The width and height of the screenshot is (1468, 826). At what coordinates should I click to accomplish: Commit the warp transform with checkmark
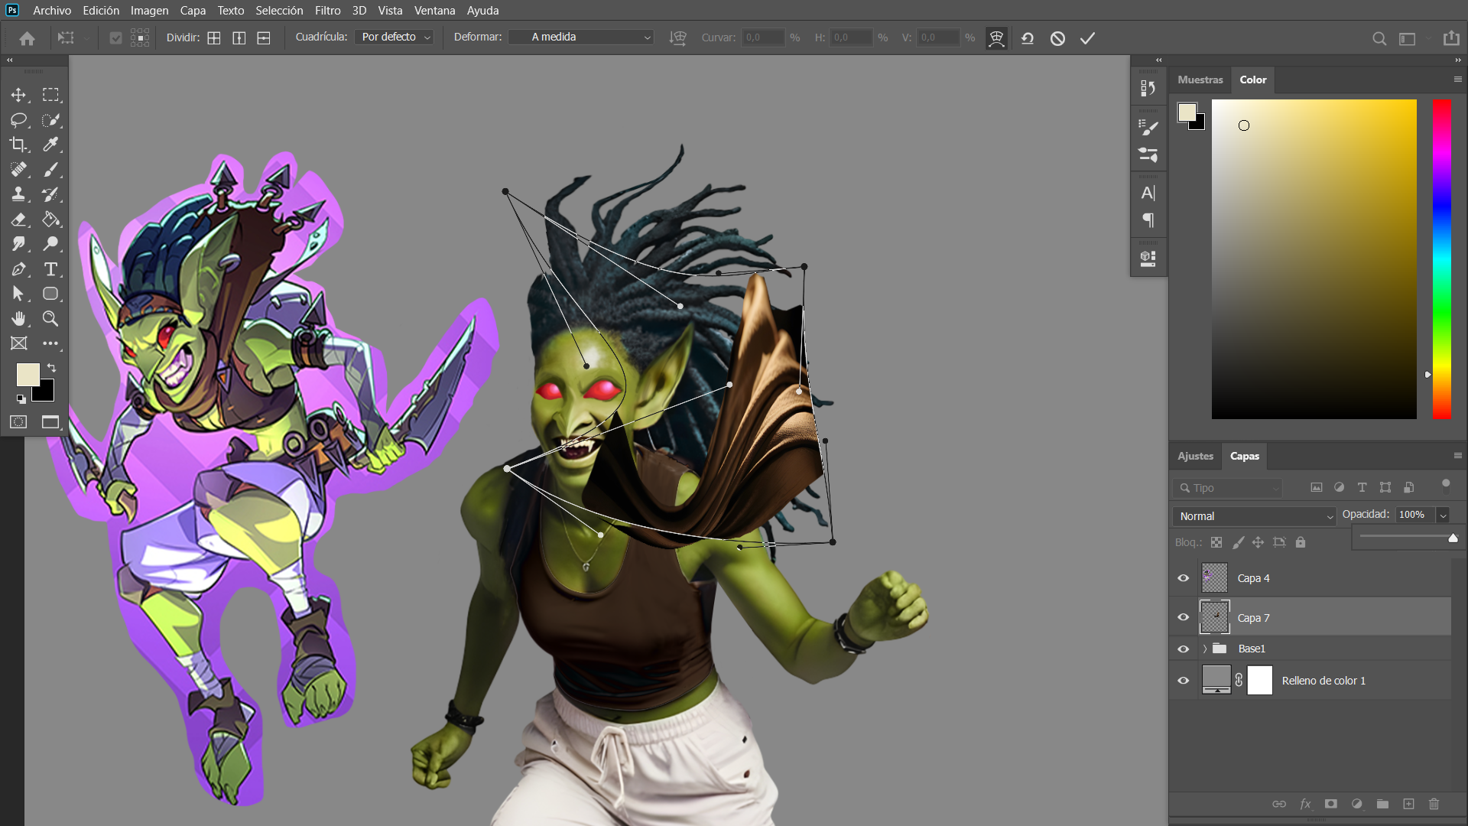(1087, 37)
